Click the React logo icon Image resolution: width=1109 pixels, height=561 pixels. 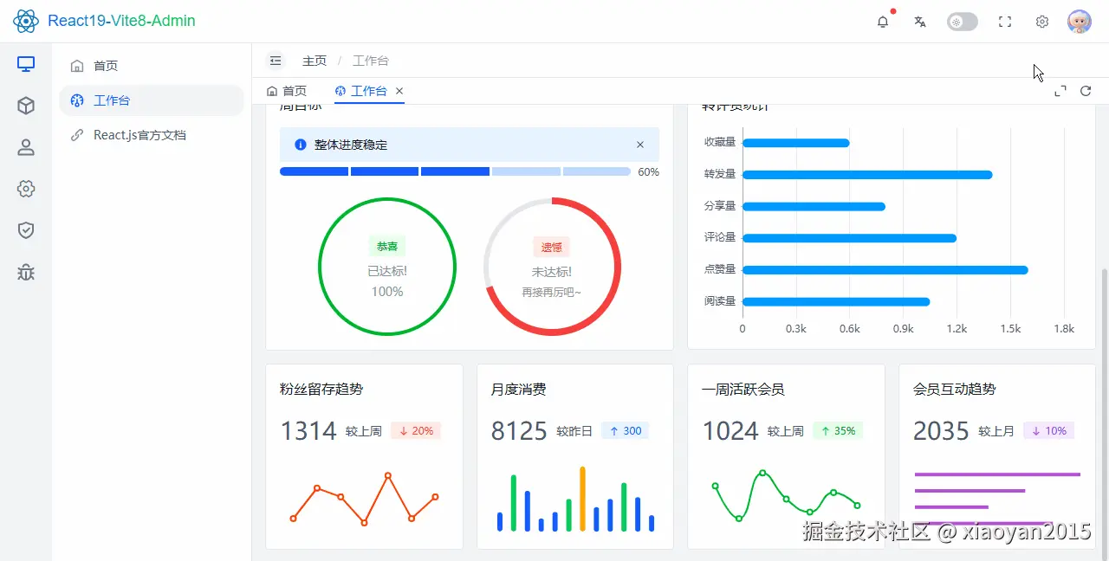pyautogui.click(x=26, y=21)
